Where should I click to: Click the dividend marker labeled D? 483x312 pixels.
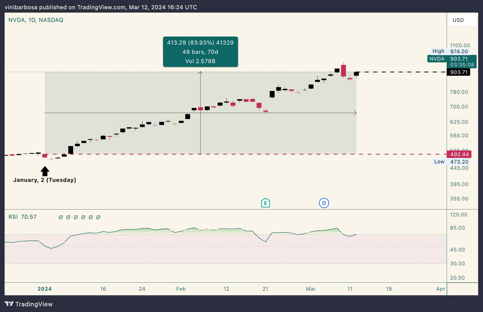[x=324, y=203]
